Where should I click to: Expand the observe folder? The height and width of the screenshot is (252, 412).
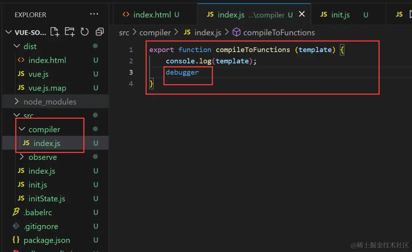tap(22, 157)
